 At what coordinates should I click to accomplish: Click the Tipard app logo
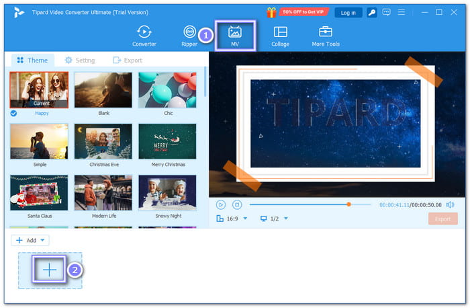click(x=19, y=12)
